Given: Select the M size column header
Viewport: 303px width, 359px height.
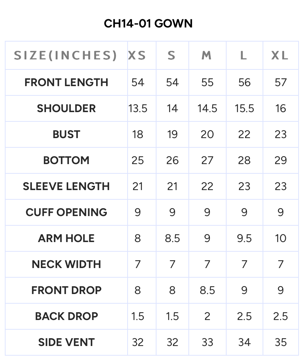Looking at the screenshot, I should 207,56.
